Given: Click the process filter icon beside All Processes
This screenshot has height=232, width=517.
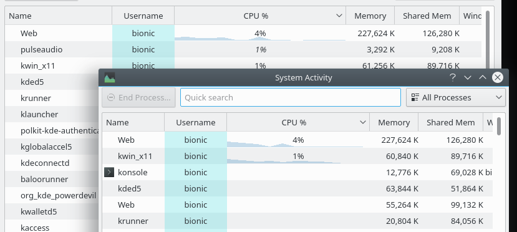Looking at the screenshot, I should click(415, 97).
